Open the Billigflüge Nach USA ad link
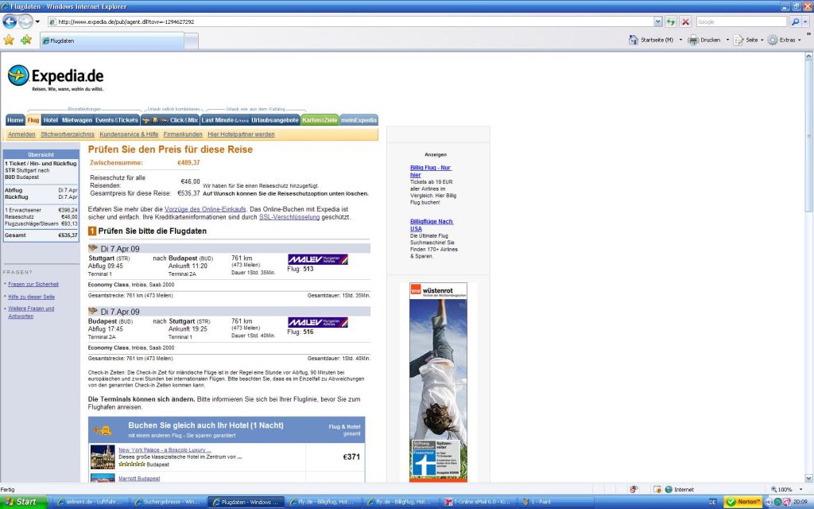814x509 pixels. [432, 225]
